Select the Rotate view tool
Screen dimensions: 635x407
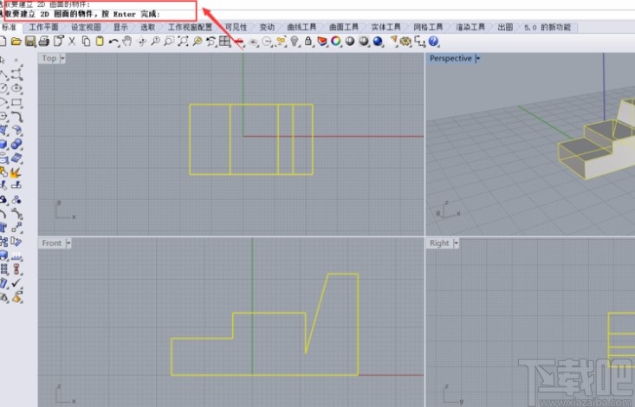point(141,42)
